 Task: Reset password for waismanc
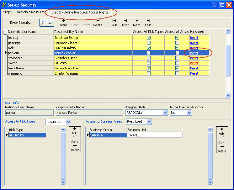tap(194, 73)
